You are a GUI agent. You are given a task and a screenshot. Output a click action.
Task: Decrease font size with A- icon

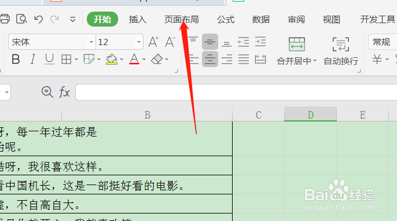170,42
